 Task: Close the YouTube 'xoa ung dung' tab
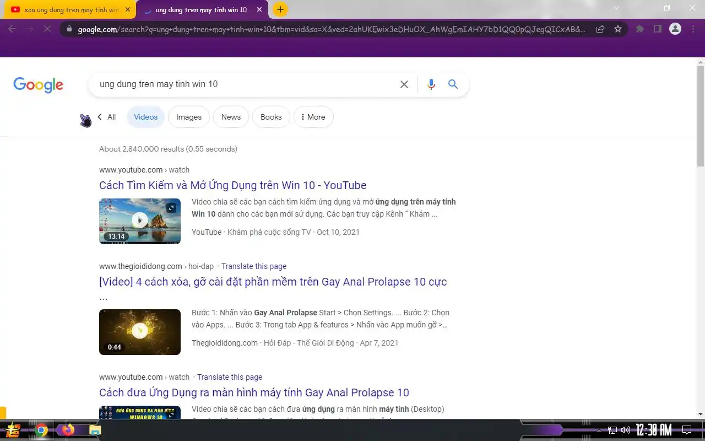pyautogui.click(x=128, y=9)
